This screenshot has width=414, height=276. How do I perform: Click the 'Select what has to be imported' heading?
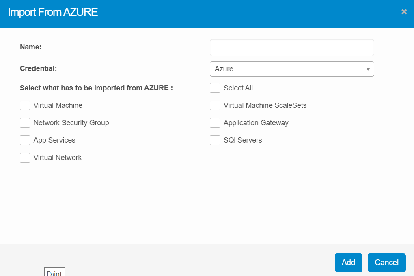click(96, 88)
